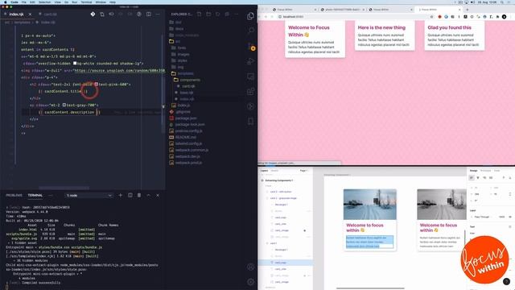
Task: Open postcss.config.js in Explorer
Action: pyautogui.click(x=188, y=130)
